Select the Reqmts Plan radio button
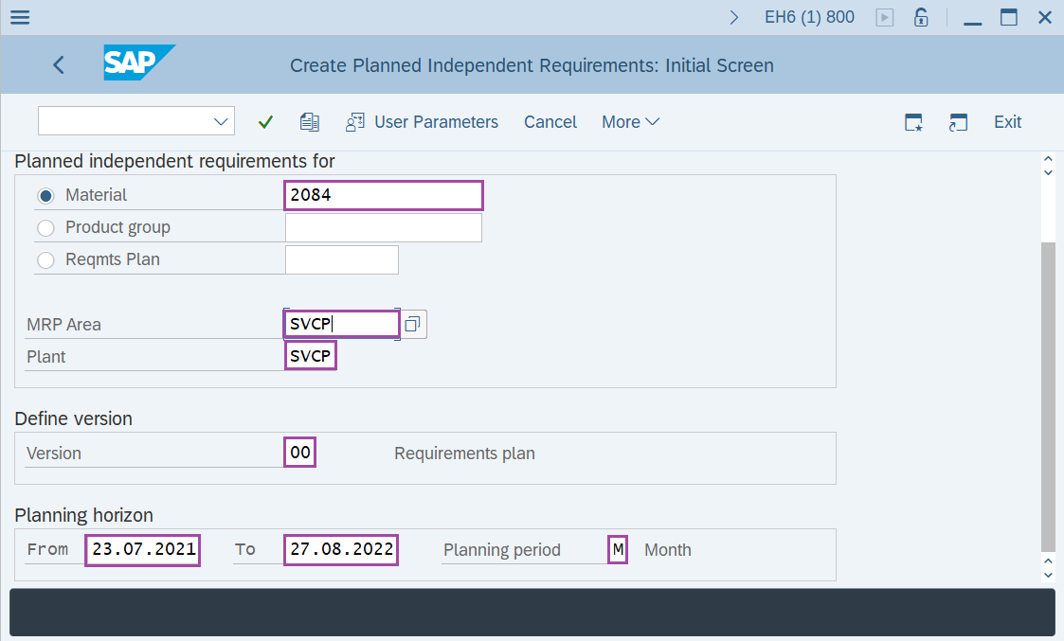The height and width of the screenshot is (641, 1064). [x=45, y=260]
